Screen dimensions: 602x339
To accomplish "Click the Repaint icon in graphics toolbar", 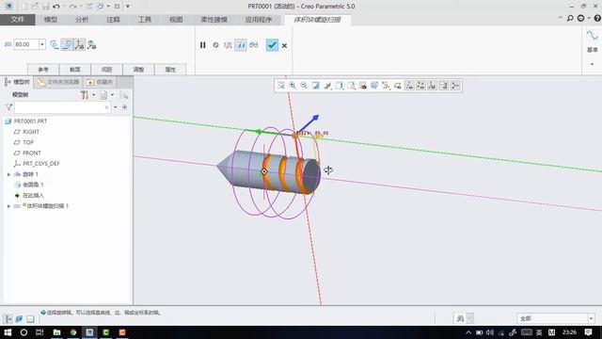I will pyautogui.click(x=316, y=86).
